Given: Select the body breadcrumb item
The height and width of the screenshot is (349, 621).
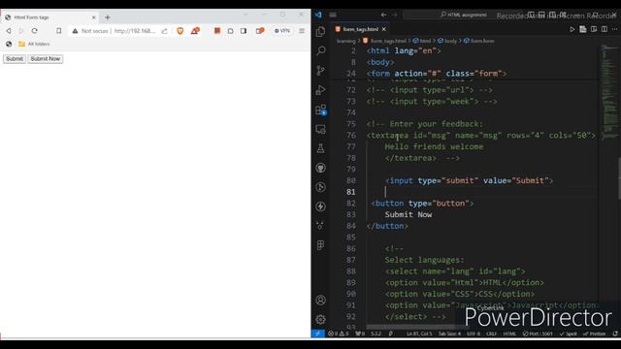Looking at the screenshot, I should point(447,41).
